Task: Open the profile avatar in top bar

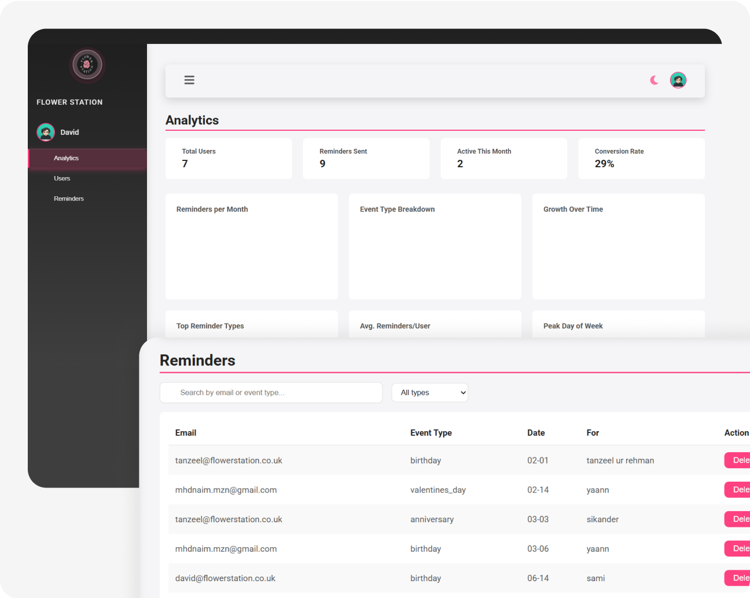Action: point(678,80)
